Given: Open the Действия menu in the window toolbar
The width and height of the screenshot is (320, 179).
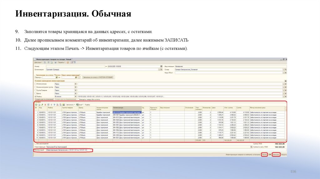Looking at the screenshot, I should click(x=38, y=62).
